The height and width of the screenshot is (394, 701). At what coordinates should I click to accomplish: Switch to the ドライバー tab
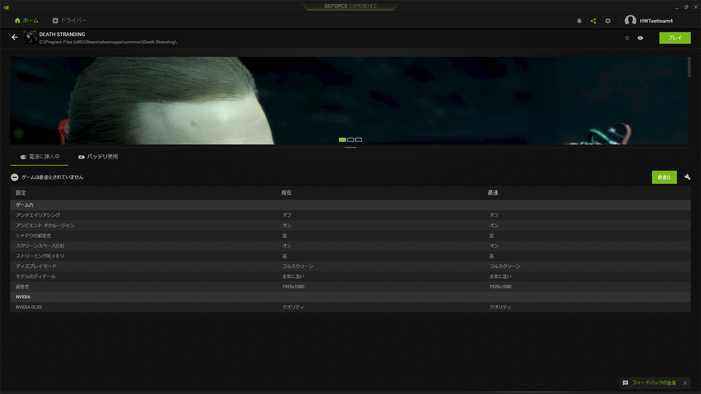click(70, 21)
